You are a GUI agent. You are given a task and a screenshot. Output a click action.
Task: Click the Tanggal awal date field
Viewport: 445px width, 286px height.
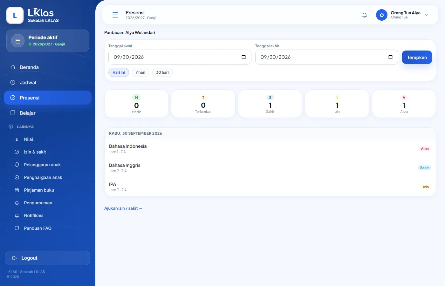point(180,57)
